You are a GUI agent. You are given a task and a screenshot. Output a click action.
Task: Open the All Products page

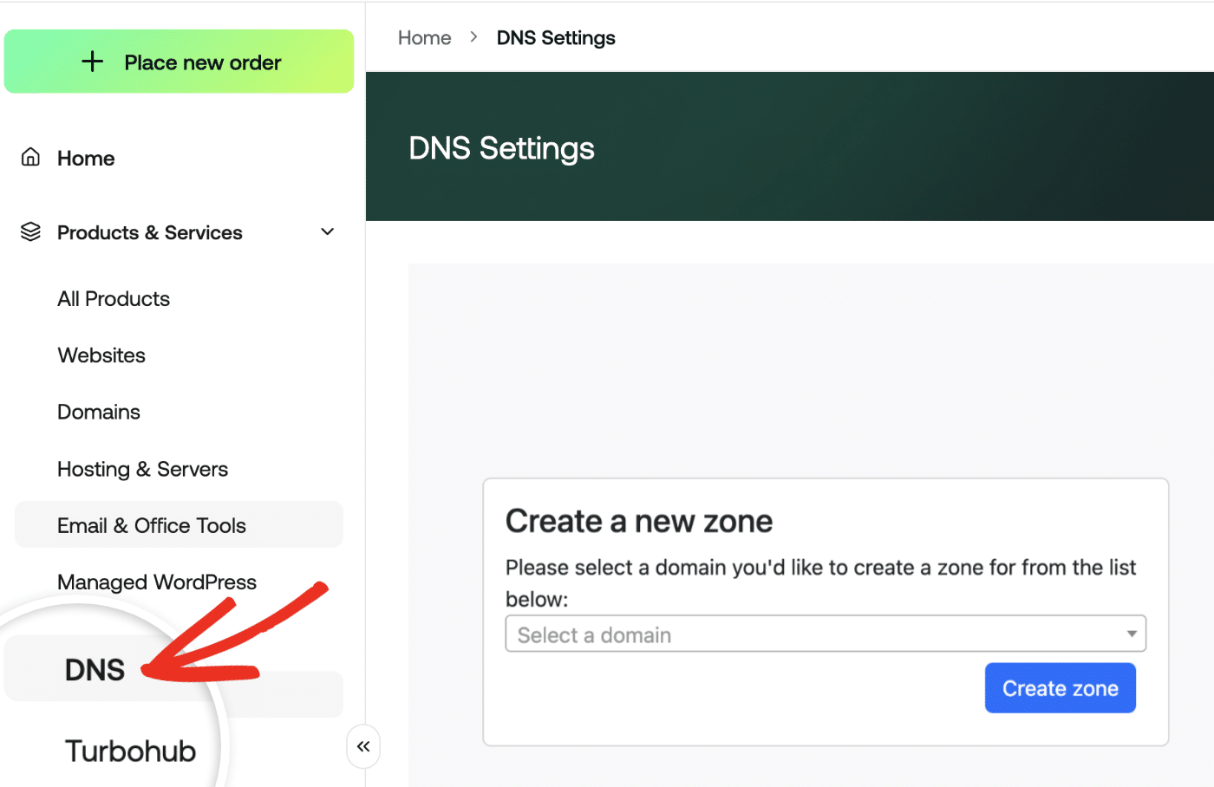113,298
